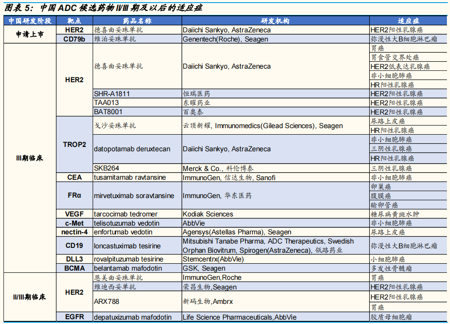Select the 'SHR-A1811' drug name
450x324 pixels.
point(112,94)
